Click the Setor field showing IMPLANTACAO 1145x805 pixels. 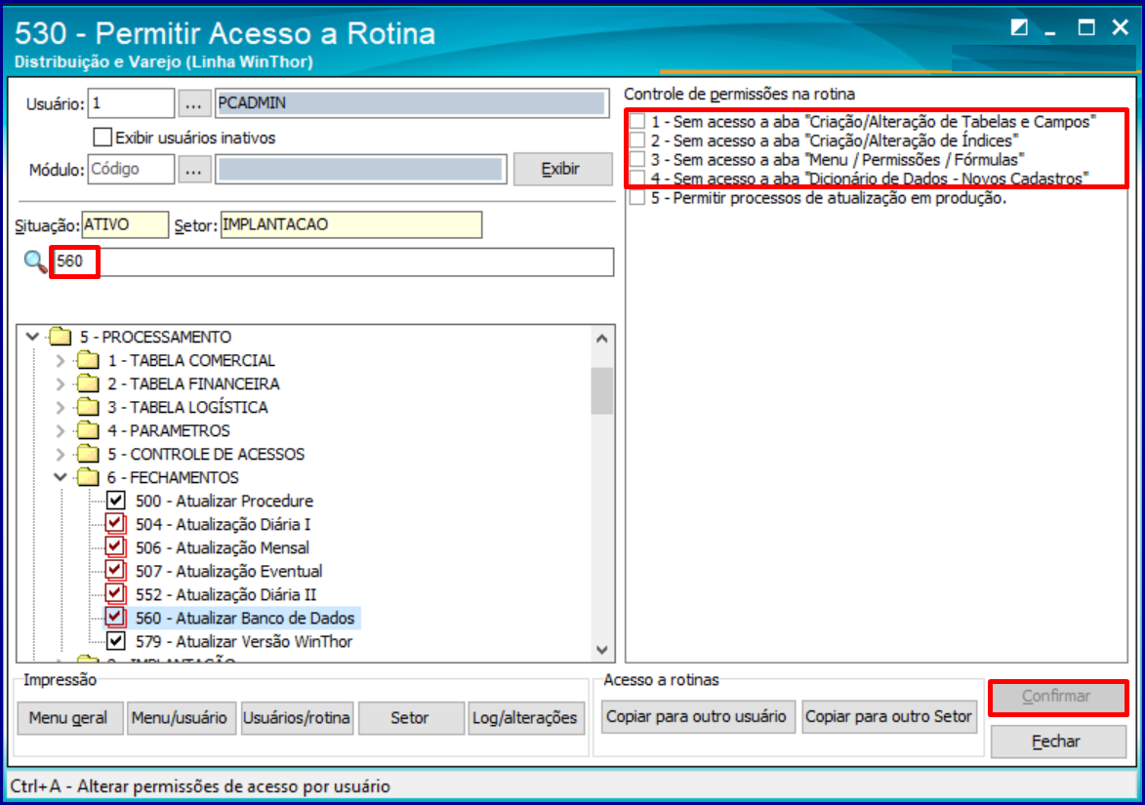tap(351, 224)
